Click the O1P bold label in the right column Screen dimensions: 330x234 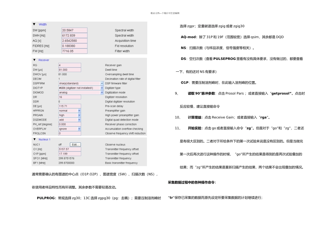(185, 83)
